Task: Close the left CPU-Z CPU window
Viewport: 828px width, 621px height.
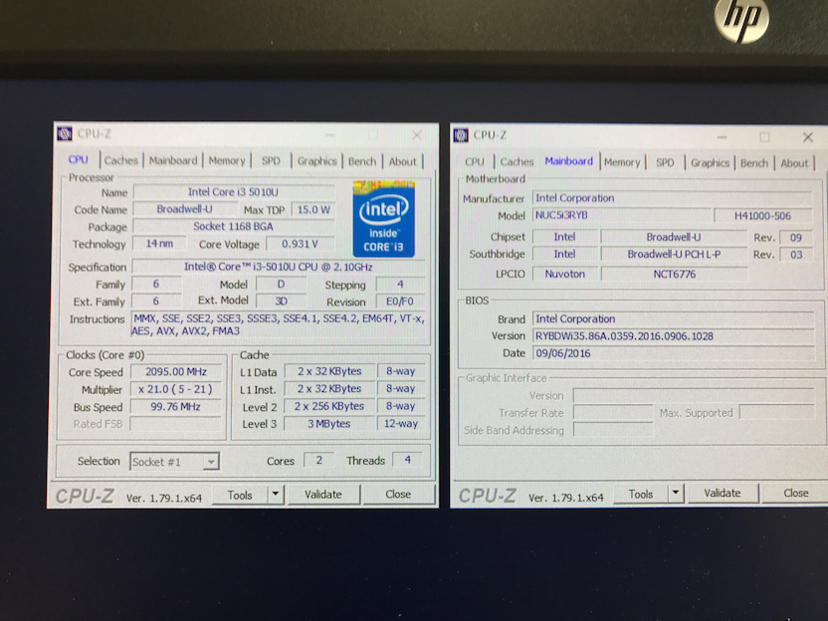Action: [416, 135]
